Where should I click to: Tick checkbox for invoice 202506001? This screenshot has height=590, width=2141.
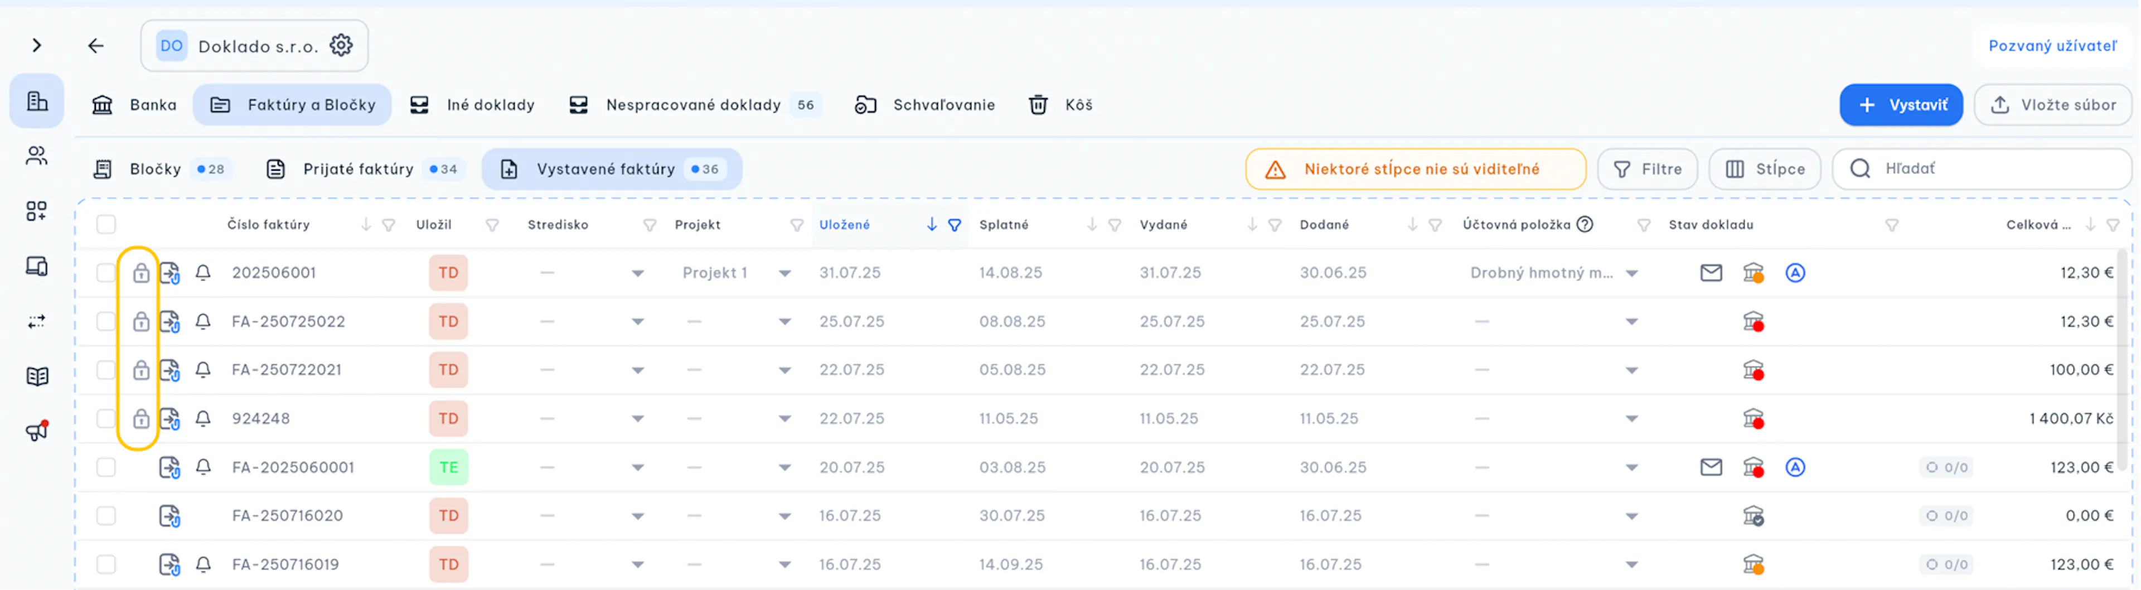pyautogui.click(x=106, y=273)
